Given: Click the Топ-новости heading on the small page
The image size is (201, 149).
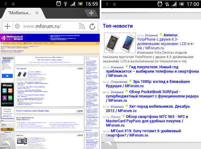Looking at the screenshot, I should [21, 69].
